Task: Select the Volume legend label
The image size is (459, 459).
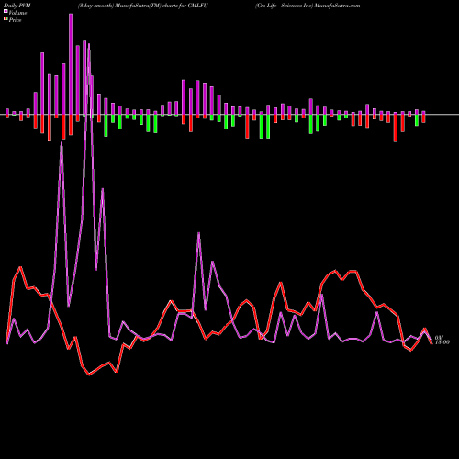Action: click(x=17, y=13)
